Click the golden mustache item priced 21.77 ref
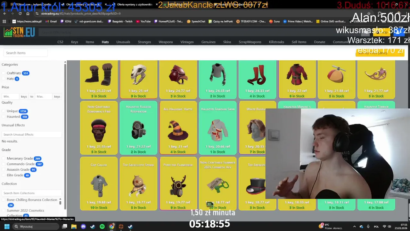This screenshot has width=410, height=231. (x=376, y=79)
